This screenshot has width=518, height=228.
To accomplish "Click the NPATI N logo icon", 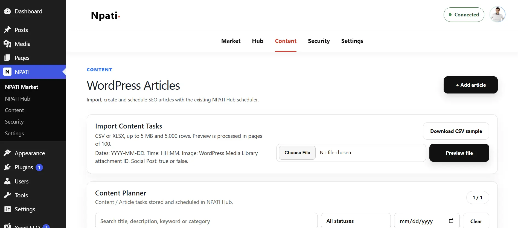I will click(x=7, y=72).
